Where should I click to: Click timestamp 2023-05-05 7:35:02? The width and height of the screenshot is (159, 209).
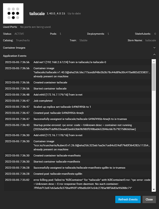(x=17, y=180)
